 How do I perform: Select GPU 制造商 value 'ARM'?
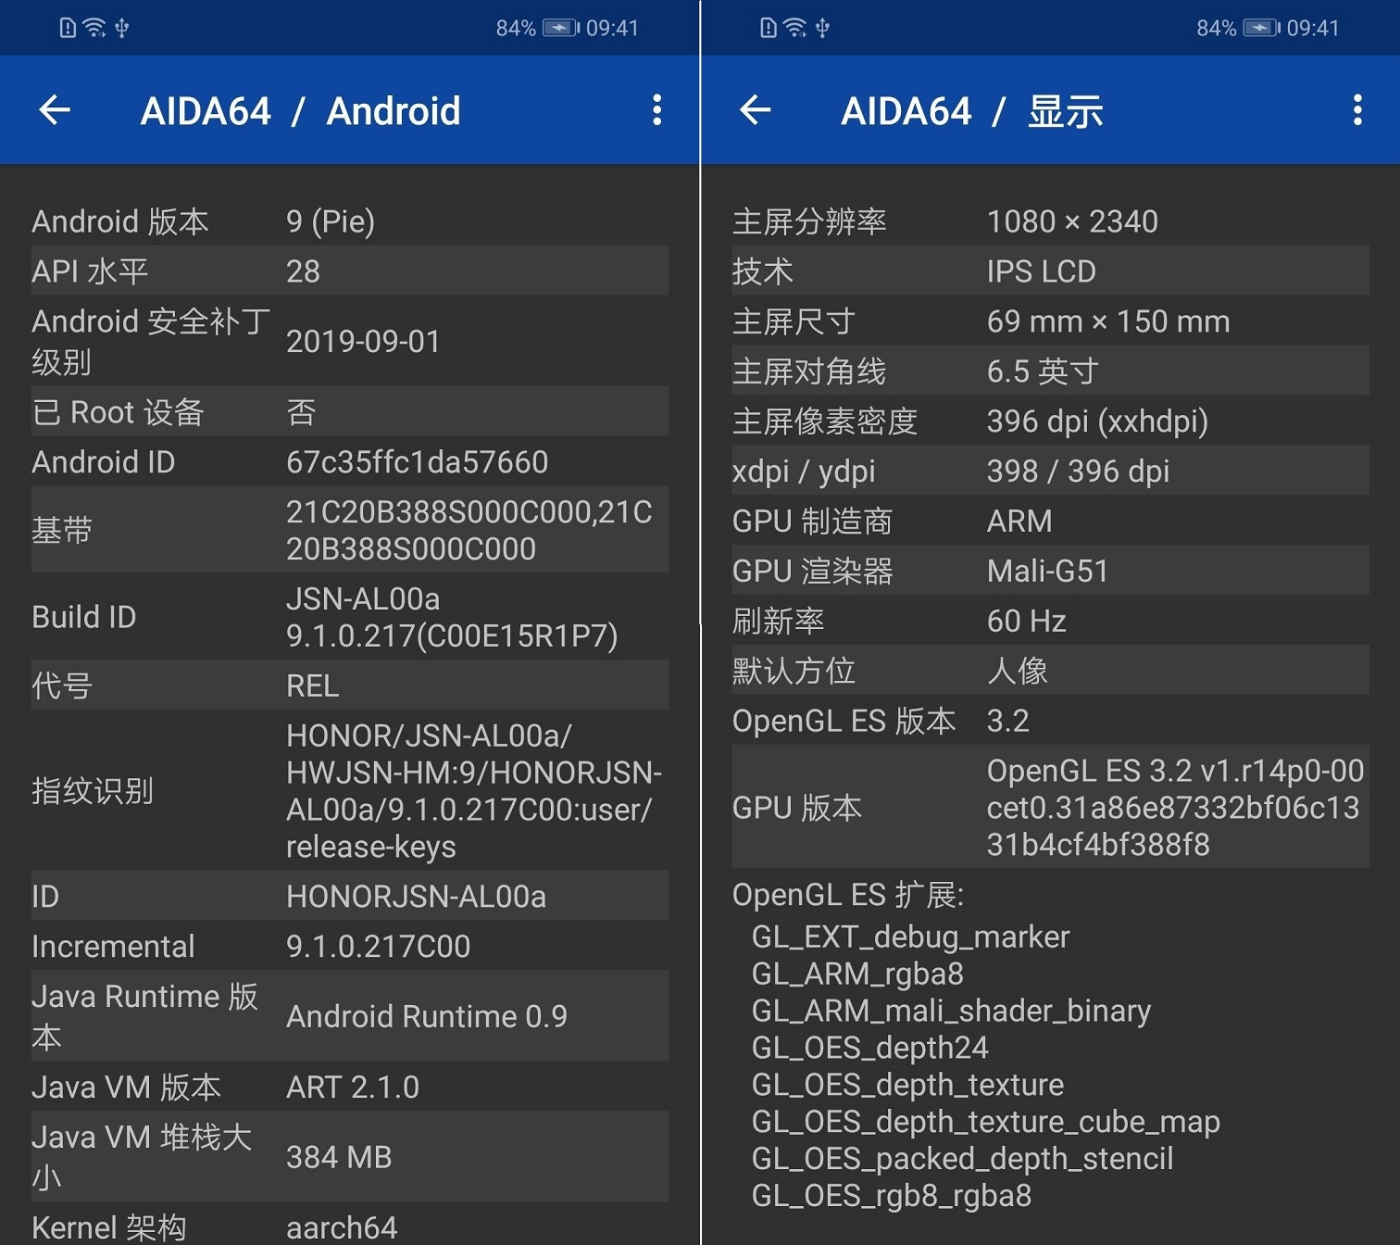pos(1019,522)
